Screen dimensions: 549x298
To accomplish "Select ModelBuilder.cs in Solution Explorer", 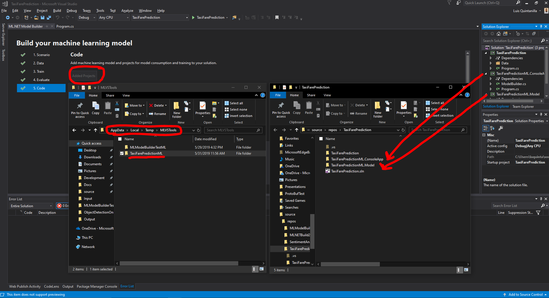I will pyautogui.click(x=513, y=84).
